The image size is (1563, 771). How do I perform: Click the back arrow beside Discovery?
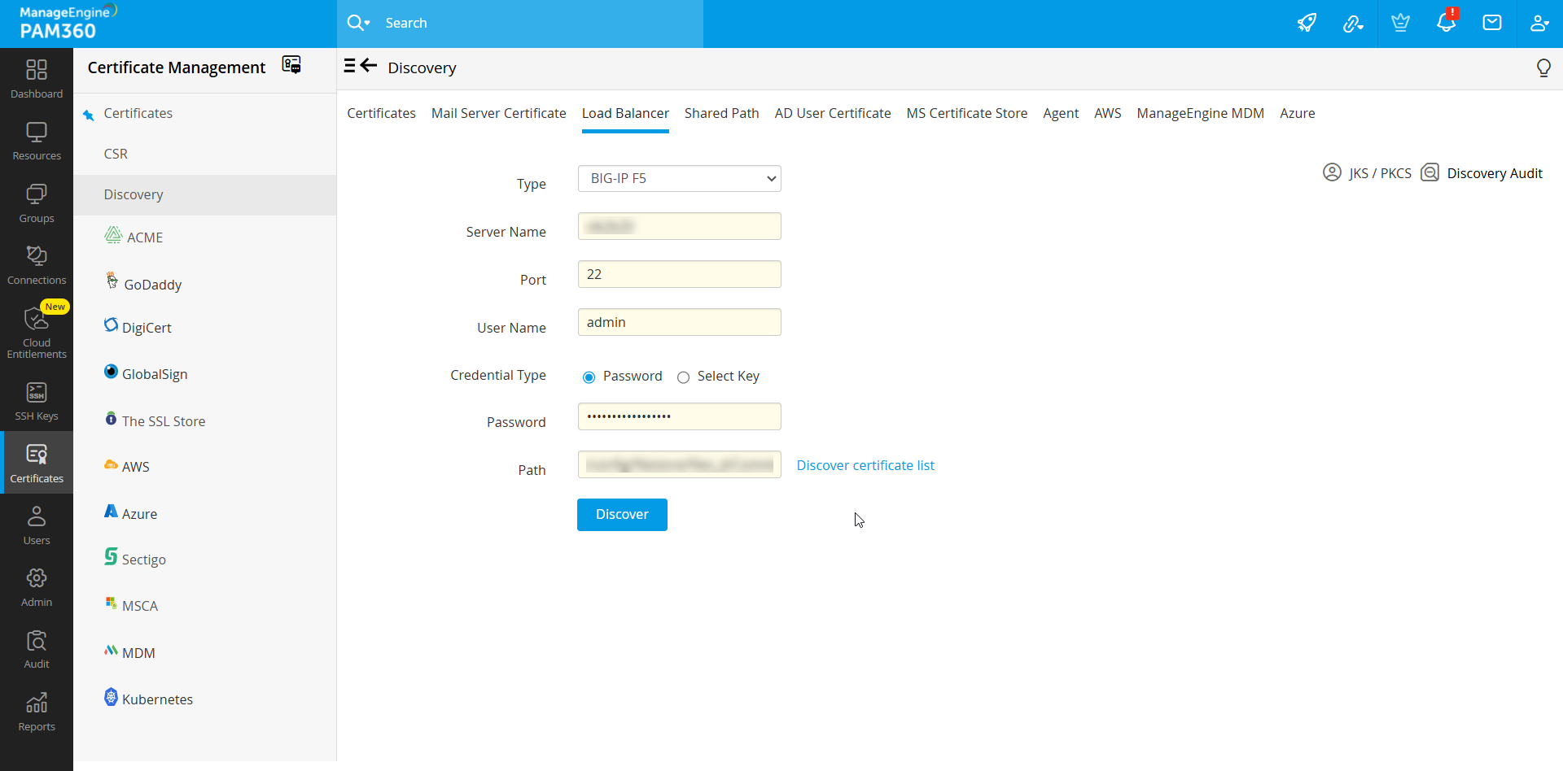click(369, 66)
